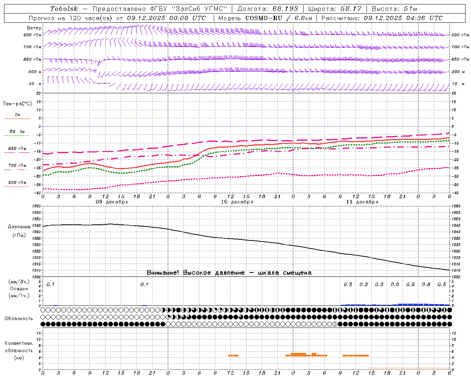The height and width of the screenshot is (376, 471).
Task: Click the 'Тем-ра(°C)' temperature panel label
Action: point(17,104)
